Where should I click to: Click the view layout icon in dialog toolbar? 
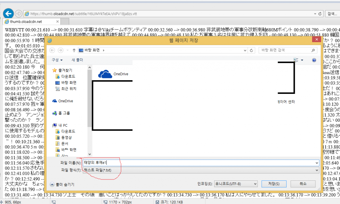click(x=296, y=60)
